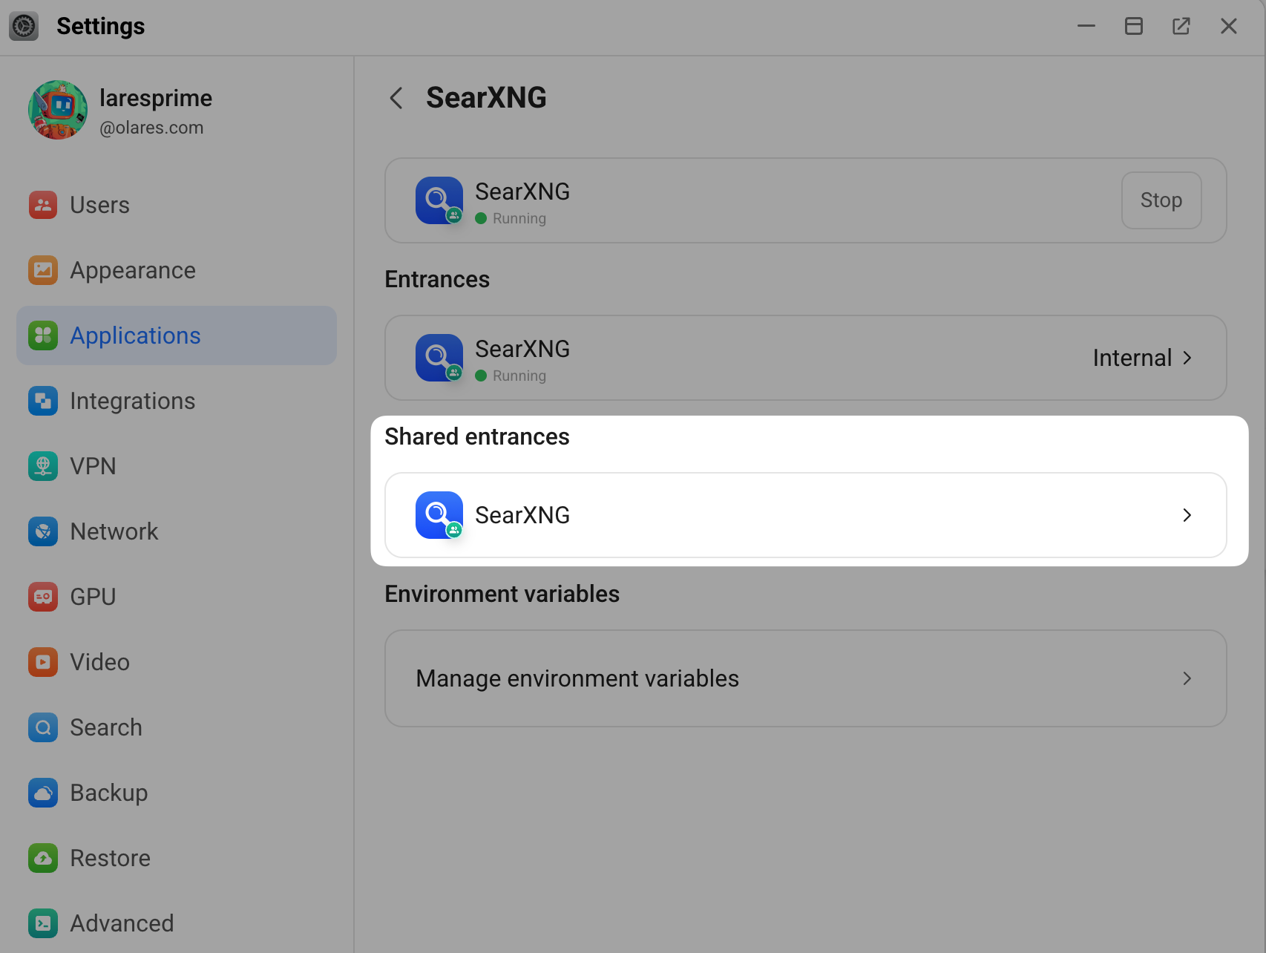This screenshot has height=953, width=1266.
Task: Go to the VPN settings
Action: (x=177, y=466)
